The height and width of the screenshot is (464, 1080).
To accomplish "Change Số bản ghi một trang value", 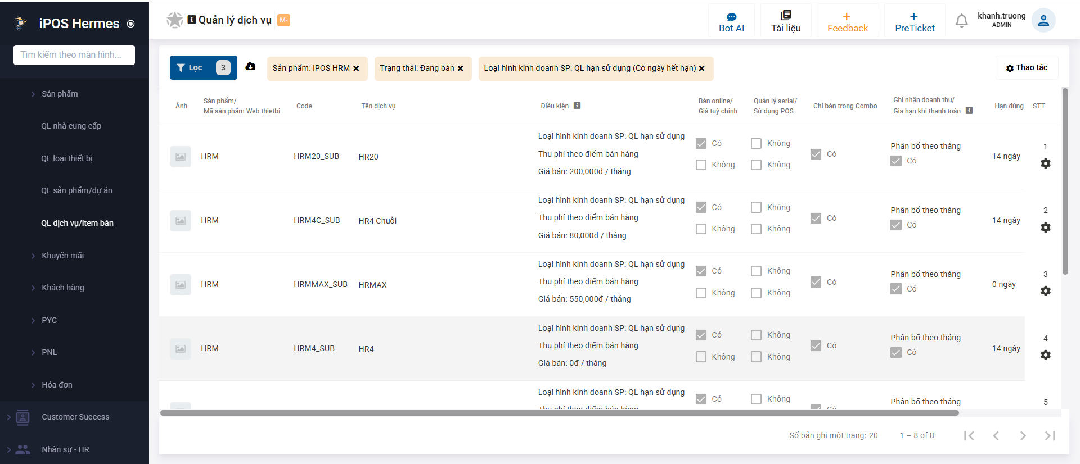I will (873, 435).
